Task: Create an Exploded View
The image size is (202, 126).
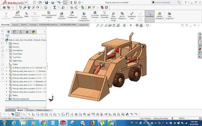Action: (132, 16)
